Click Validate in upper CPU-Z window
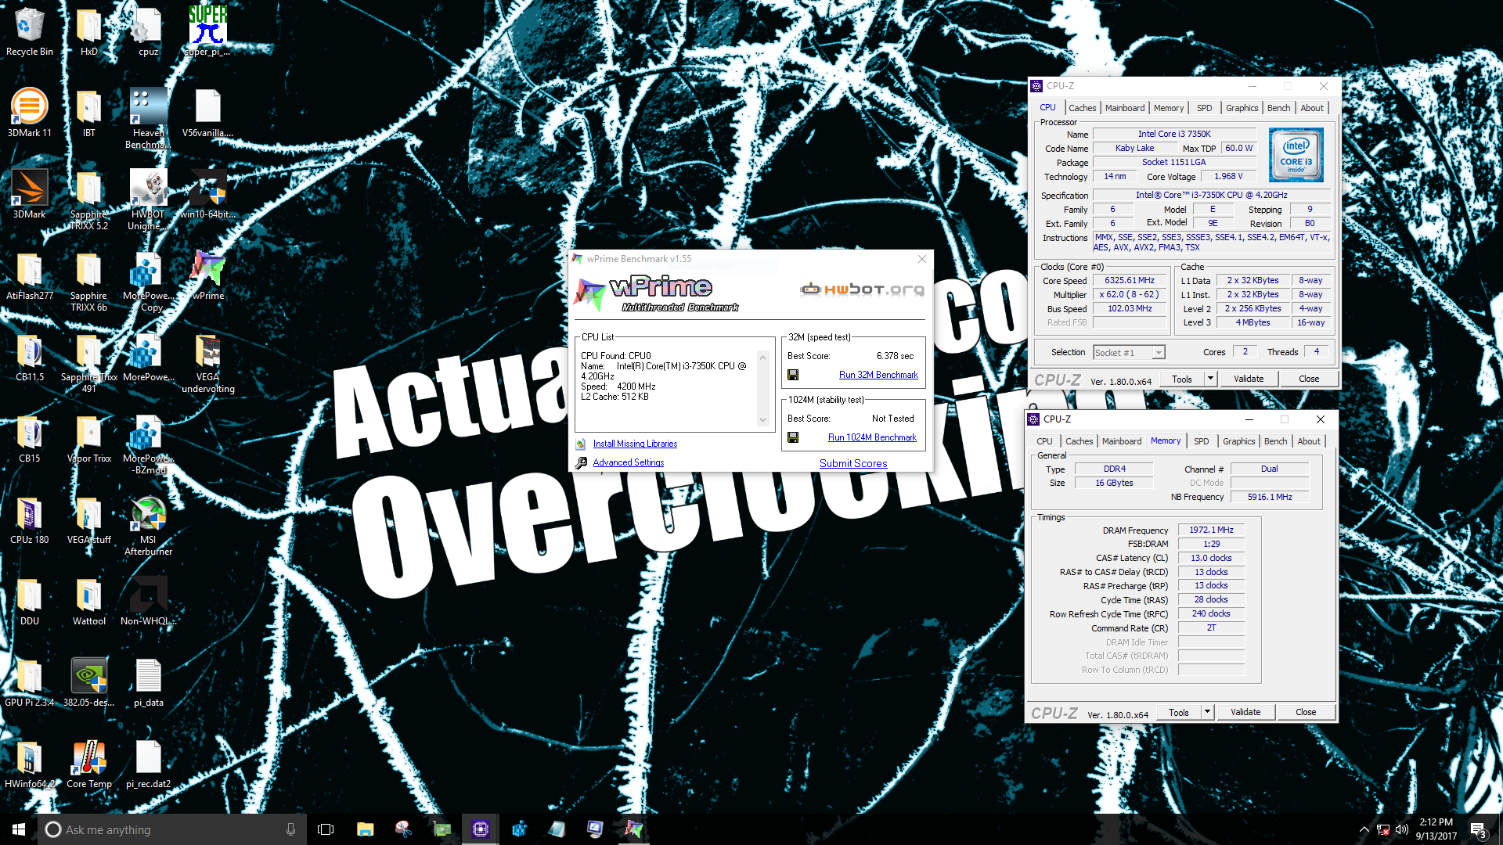Screen dimensions: 1503x845 pyautogui.click(x=1249, y=379)
